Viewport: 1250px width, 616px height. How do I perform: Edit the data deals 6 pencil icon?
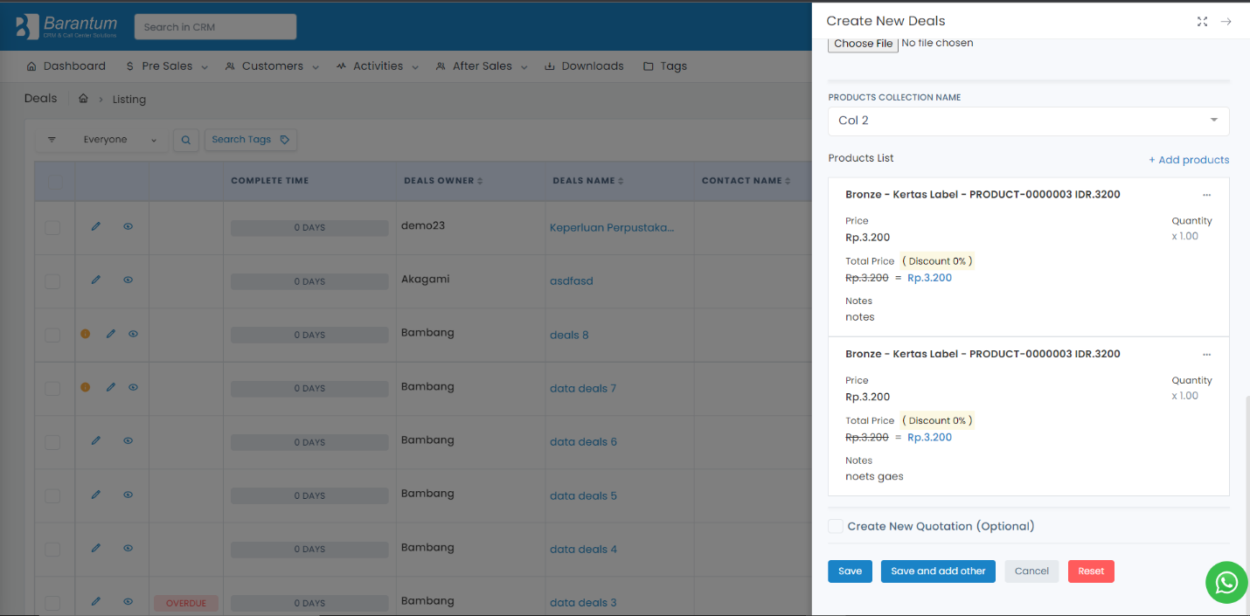96,440
